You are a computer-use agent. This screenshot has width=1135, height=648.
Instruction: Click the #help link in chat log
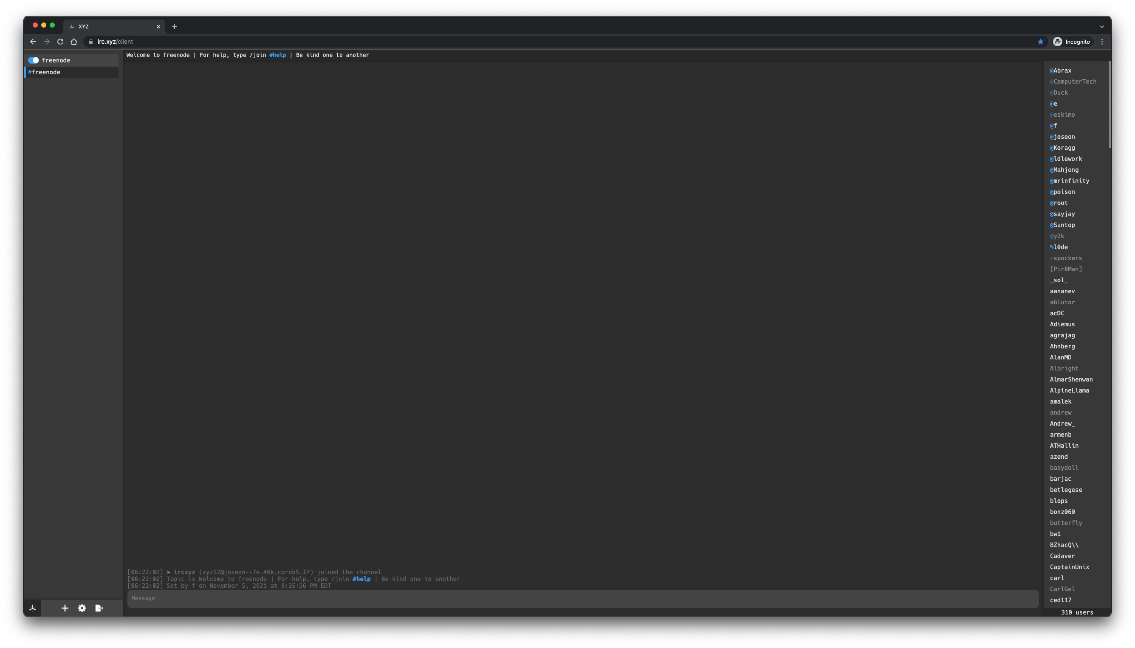click(361, 579)
